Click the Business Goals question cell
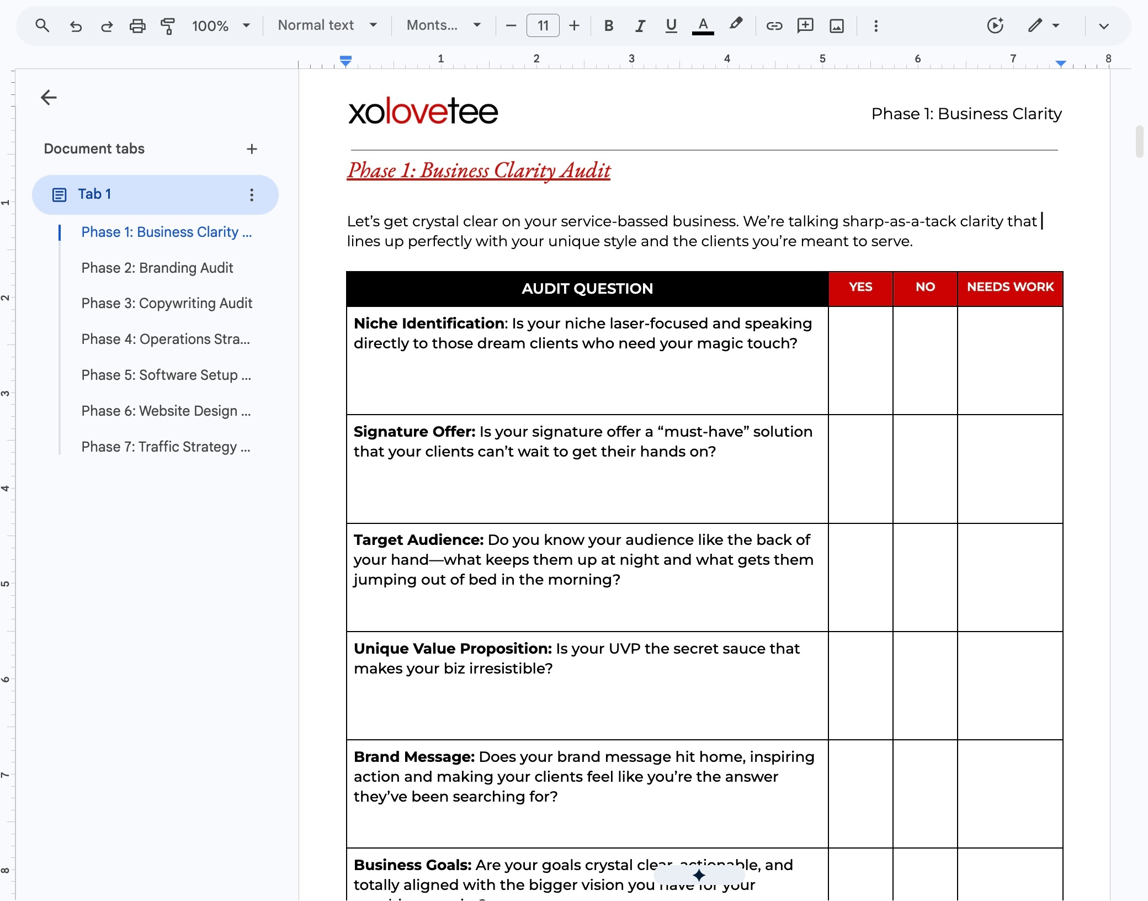1148x901 pixels. [x=587, y=875]
